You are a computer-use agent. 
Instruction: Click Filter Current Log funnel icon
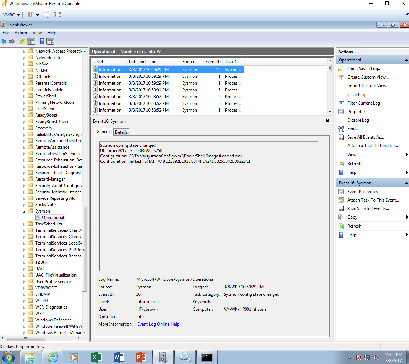click(341, 103)
